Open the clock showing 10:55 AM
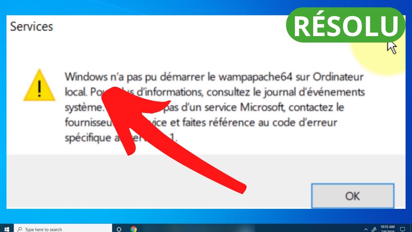Image resolution: width=412 pixels, height=232 pixels. [388, 229]
